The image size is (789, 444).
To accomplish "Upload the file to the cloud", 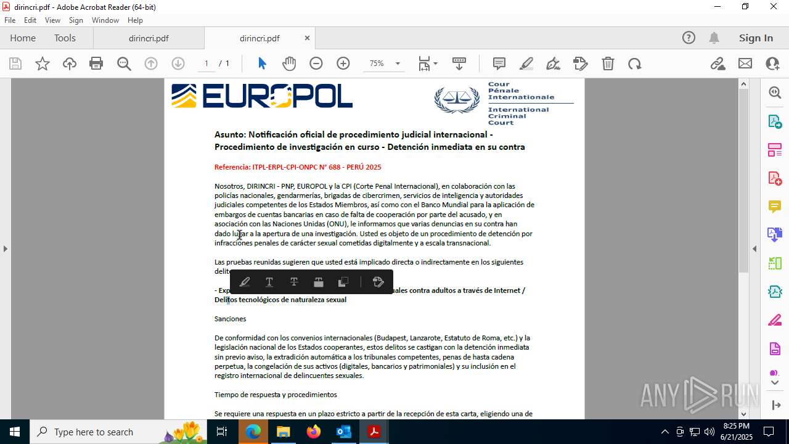I will tap(70, 64).
